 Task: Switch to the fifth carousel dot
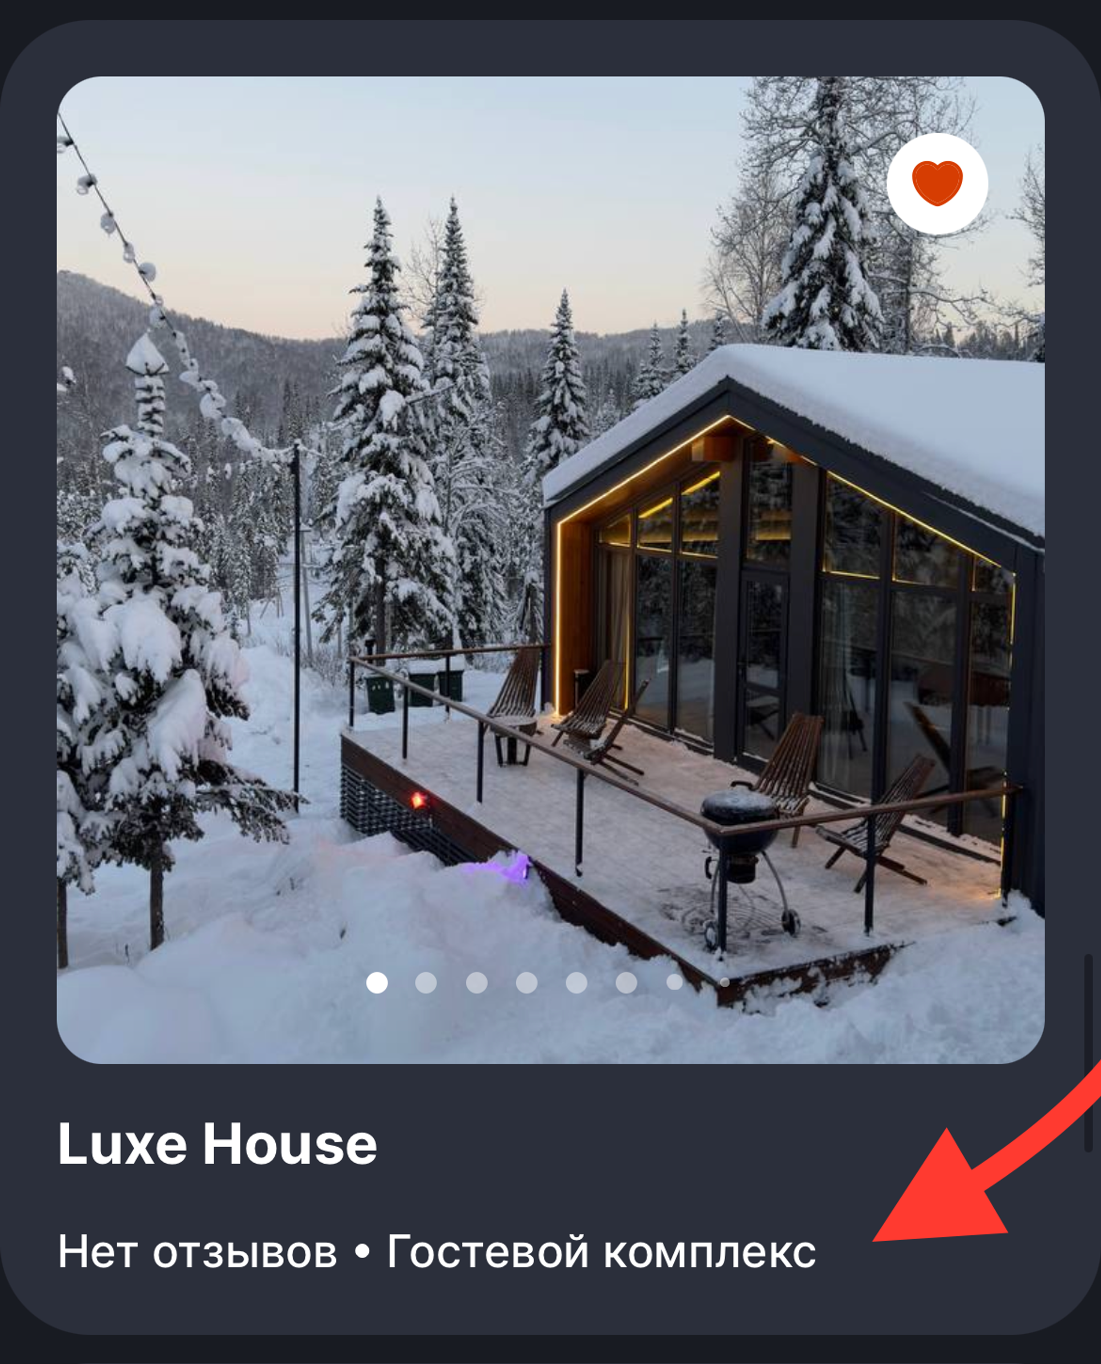(576, 983)
